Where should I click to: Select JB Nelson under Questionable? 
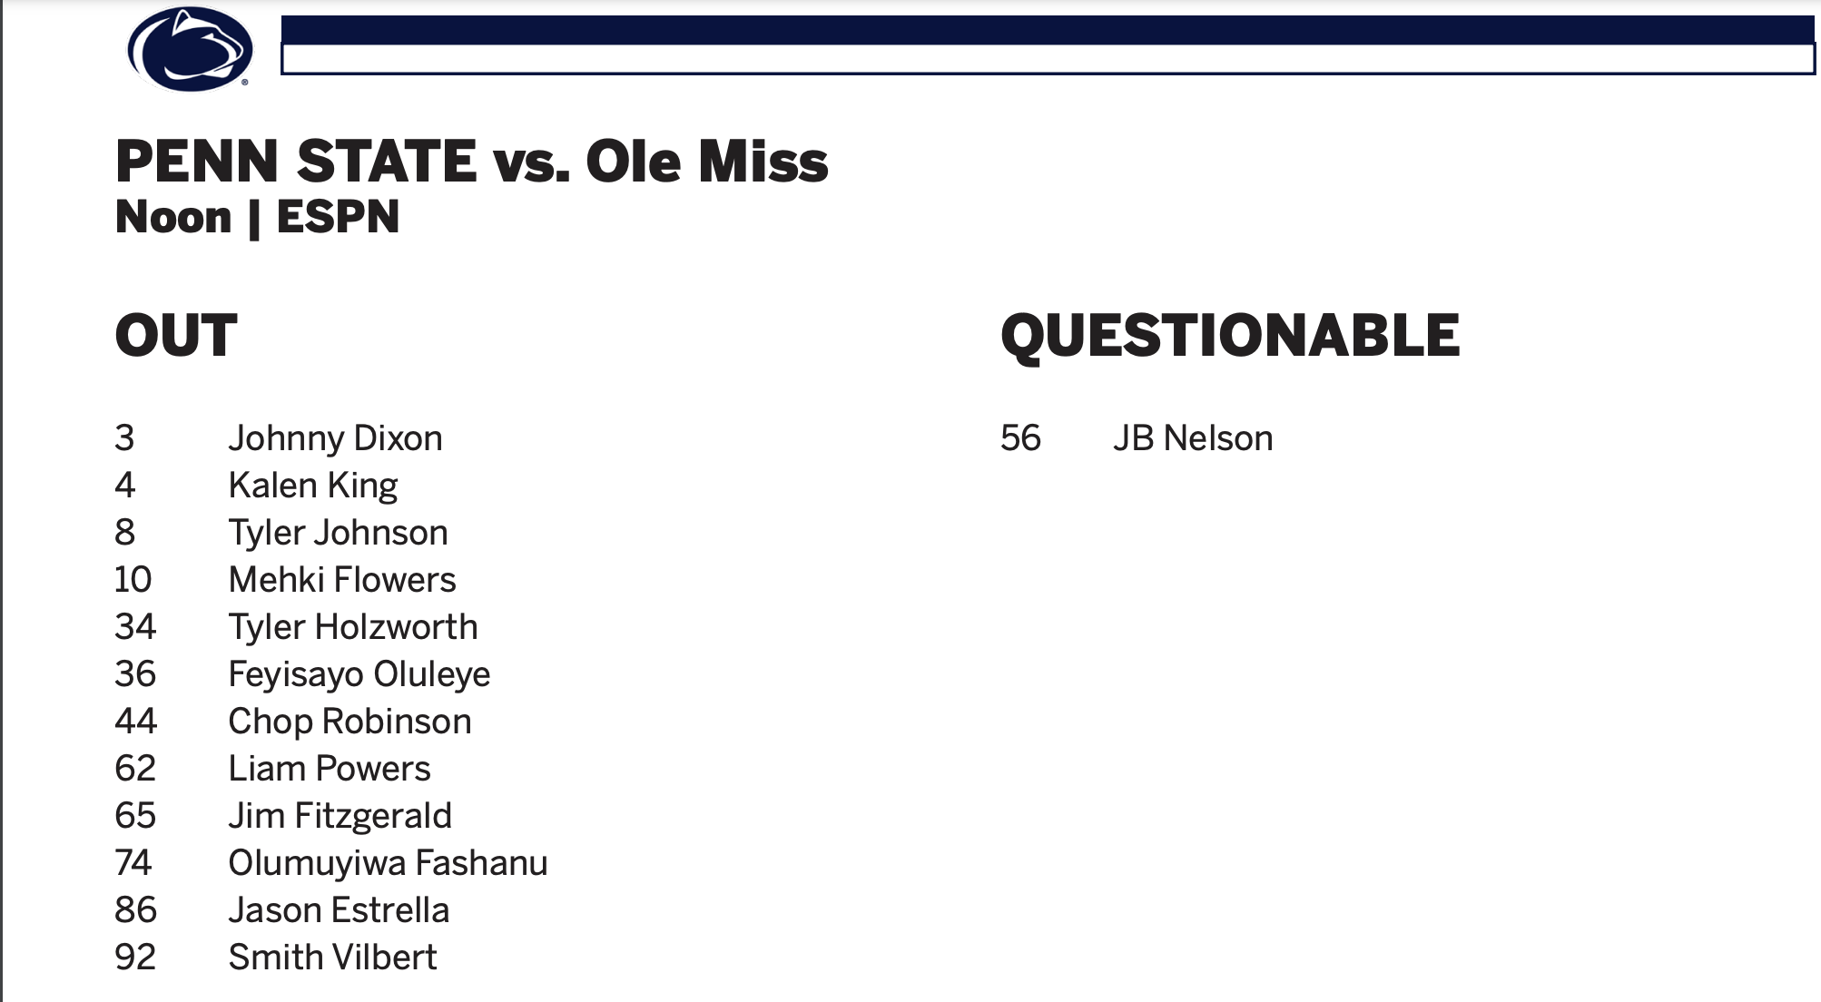1192,438
